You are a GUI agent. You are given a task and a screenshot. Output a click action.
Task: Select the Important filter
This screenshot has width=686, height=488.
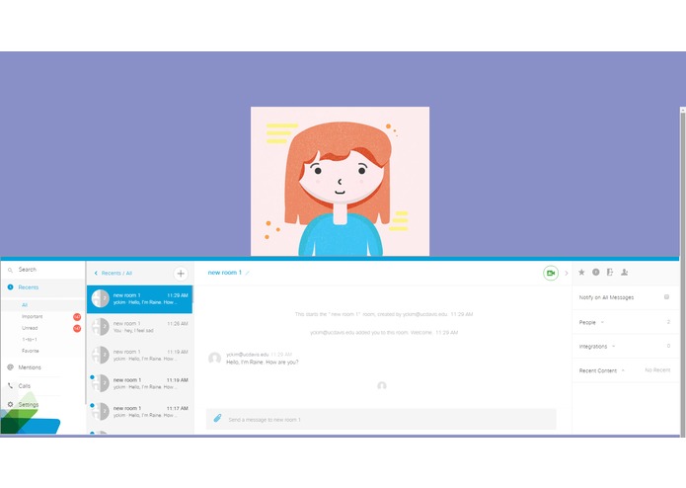click(33, 316)
